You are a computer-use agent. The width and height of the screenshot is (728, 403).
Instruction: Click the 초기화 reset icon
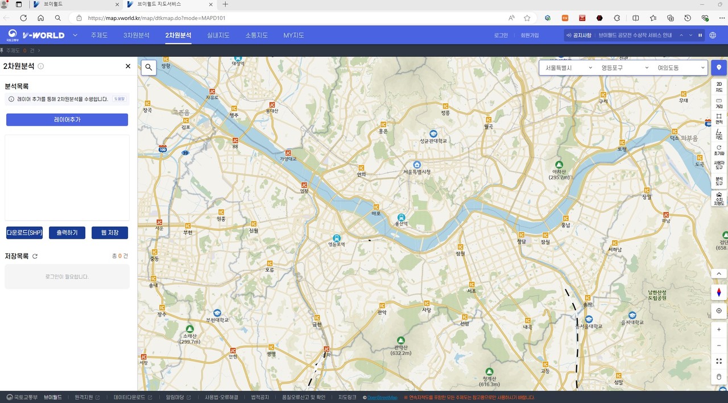(719, 150)
